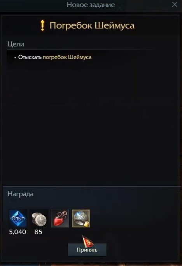Inspect the silver coins reward icon
Viewport: 182px width, 266px height.
pyautogui.click(x=39, y=219)
